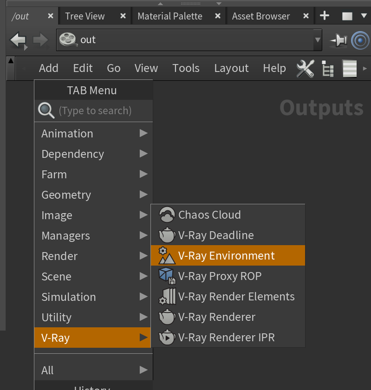
Task: Click the back navigation arrow
Action: point(19,40)
